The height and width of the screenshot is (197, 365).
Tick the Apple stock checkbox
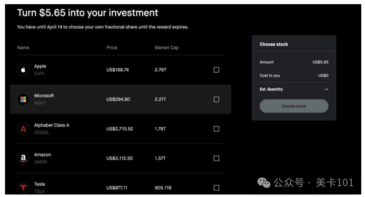[x=216, y=70]
